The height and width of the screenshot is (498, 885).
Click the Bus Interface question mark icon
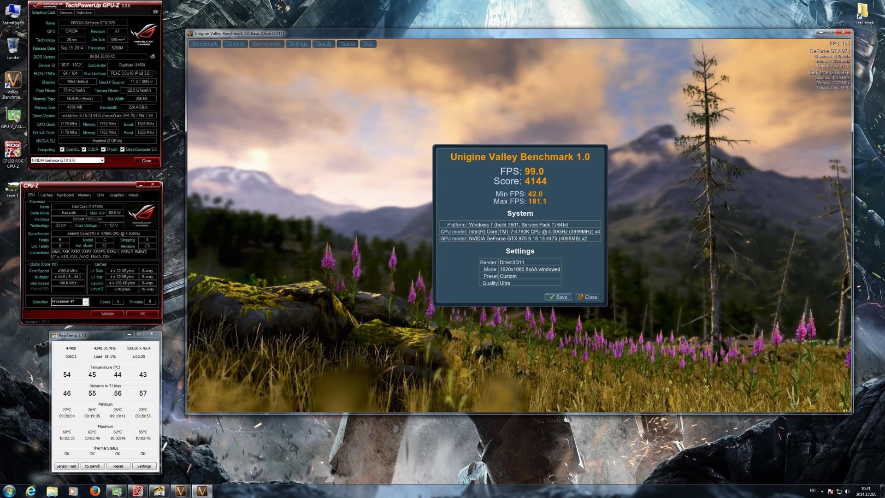pos(155,73)
